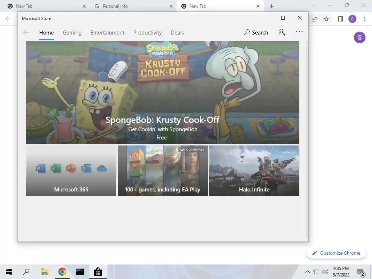Click the Microsoft Store taskbar icon
Viewport: 372px width, 279px height.
tap(98, 272)
